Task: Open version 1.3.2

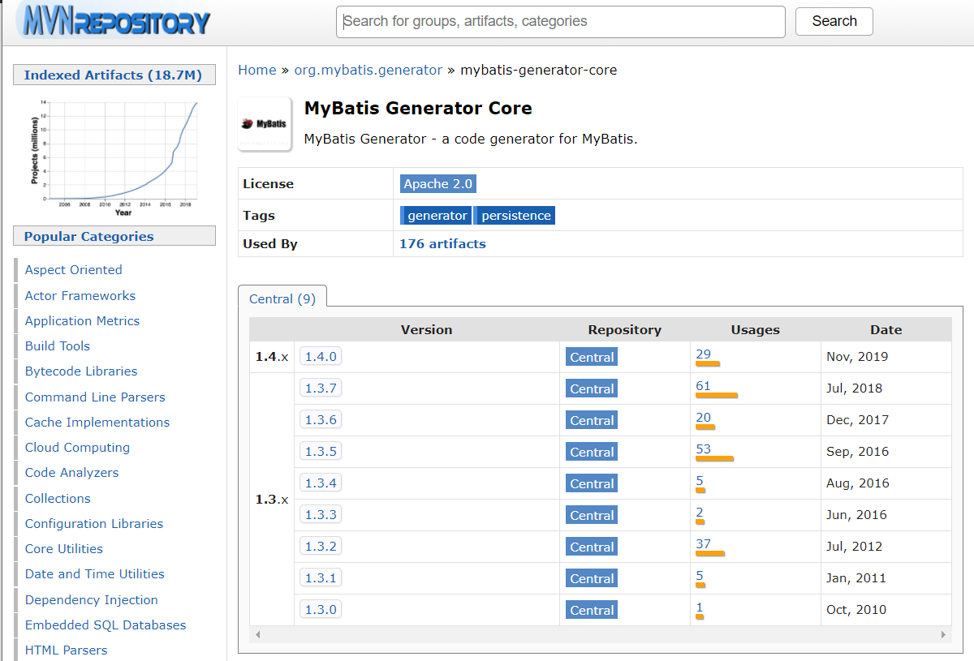Action: pyautogui.click(x=321, y=546)
